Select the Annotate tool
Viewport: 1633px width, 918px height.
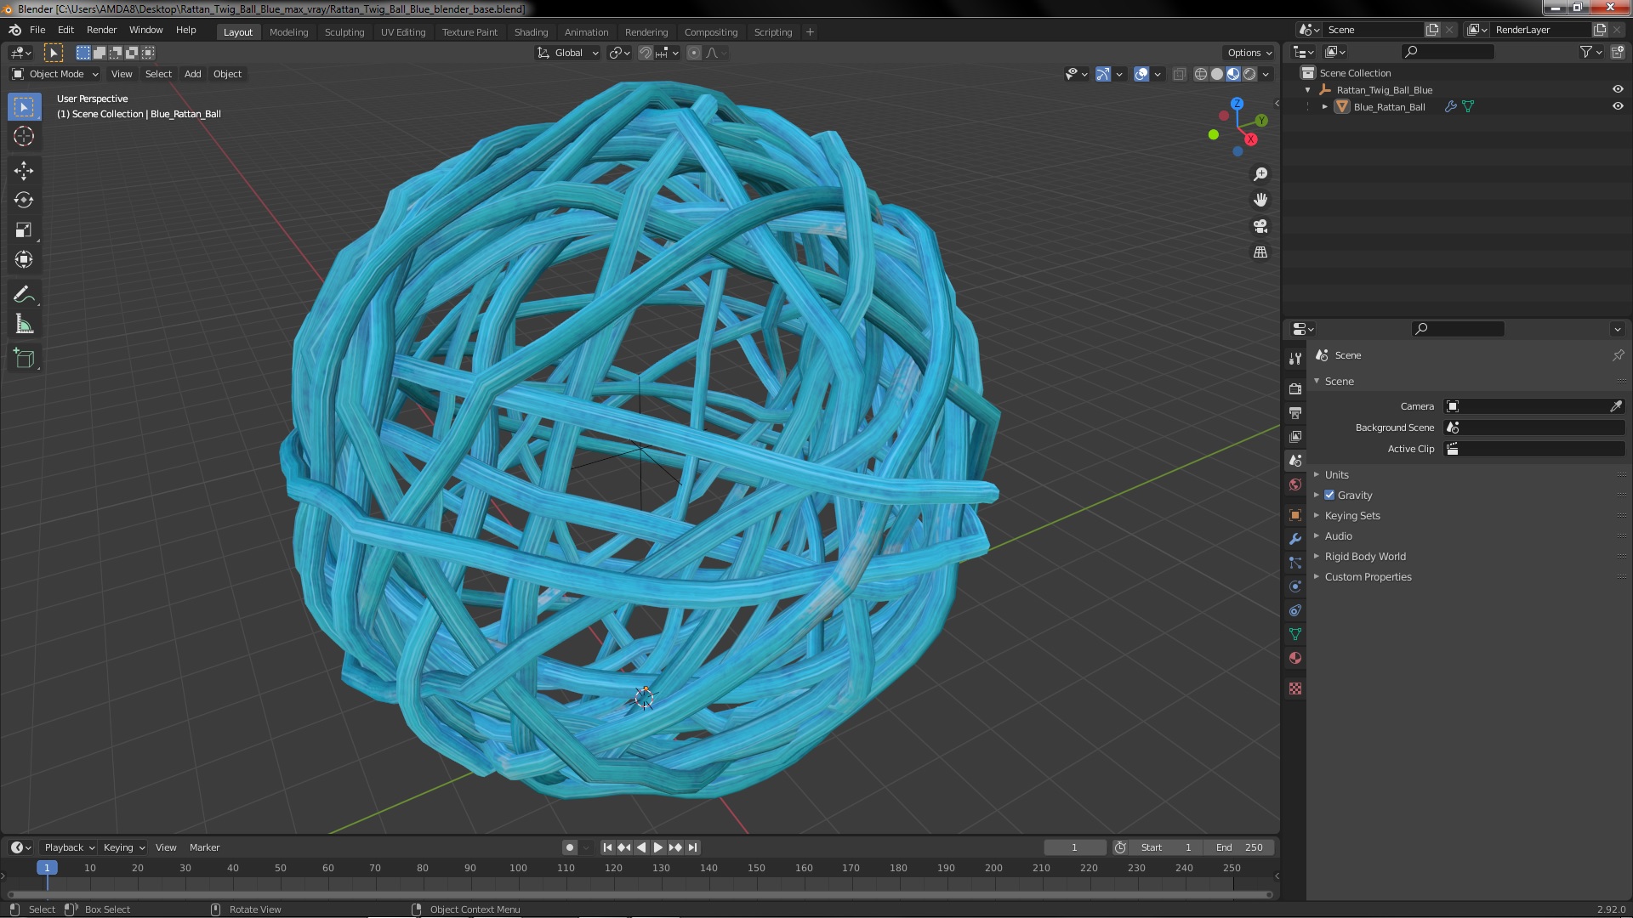tap(24, 294)
